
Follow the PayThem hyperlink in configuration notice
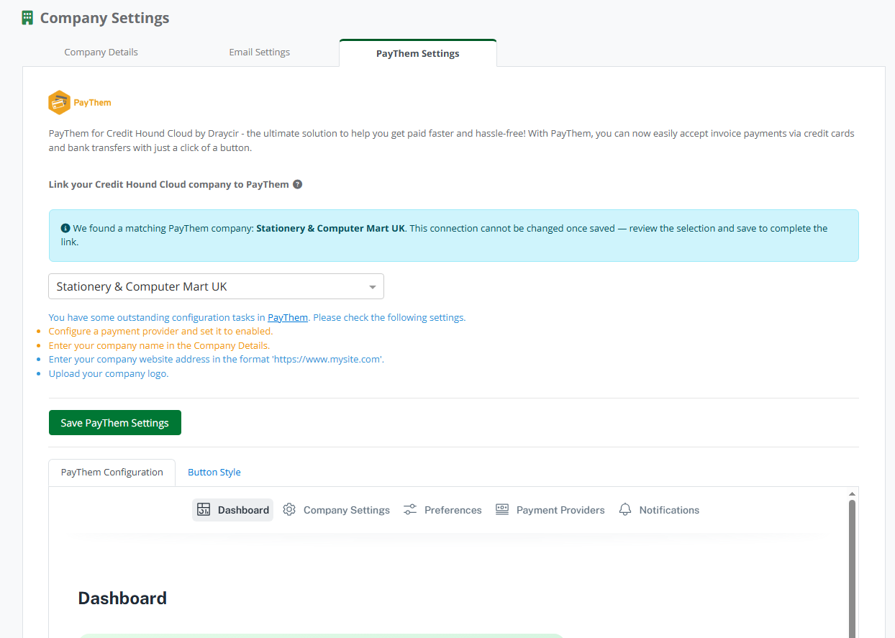click(x=288, y=317)
